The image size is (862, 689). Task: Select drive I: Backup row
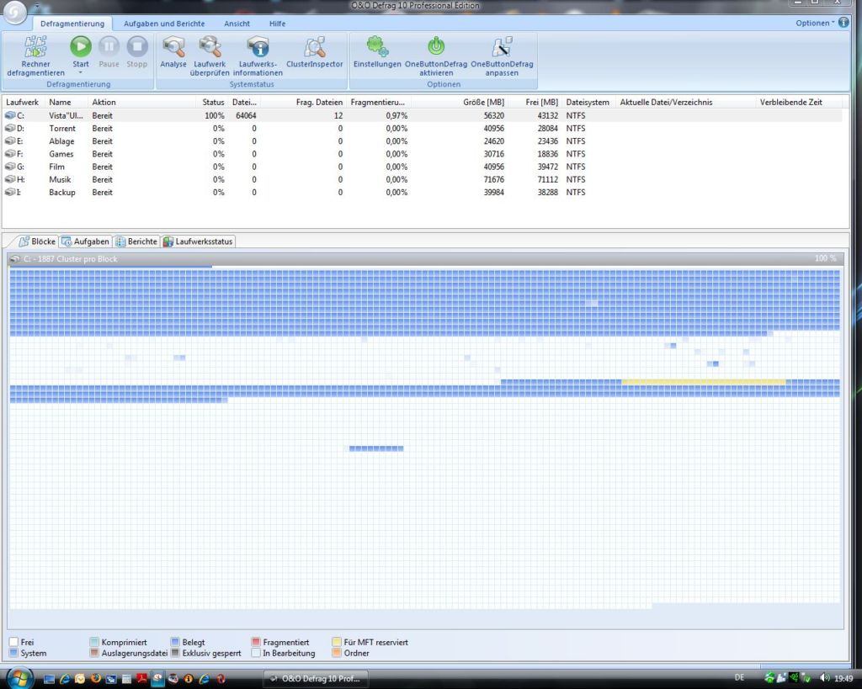tap(423, 193)
